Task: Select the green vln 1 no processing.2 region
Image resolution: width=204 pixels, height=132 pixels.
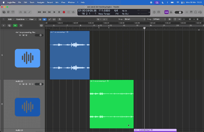Action: pos(112,104)
